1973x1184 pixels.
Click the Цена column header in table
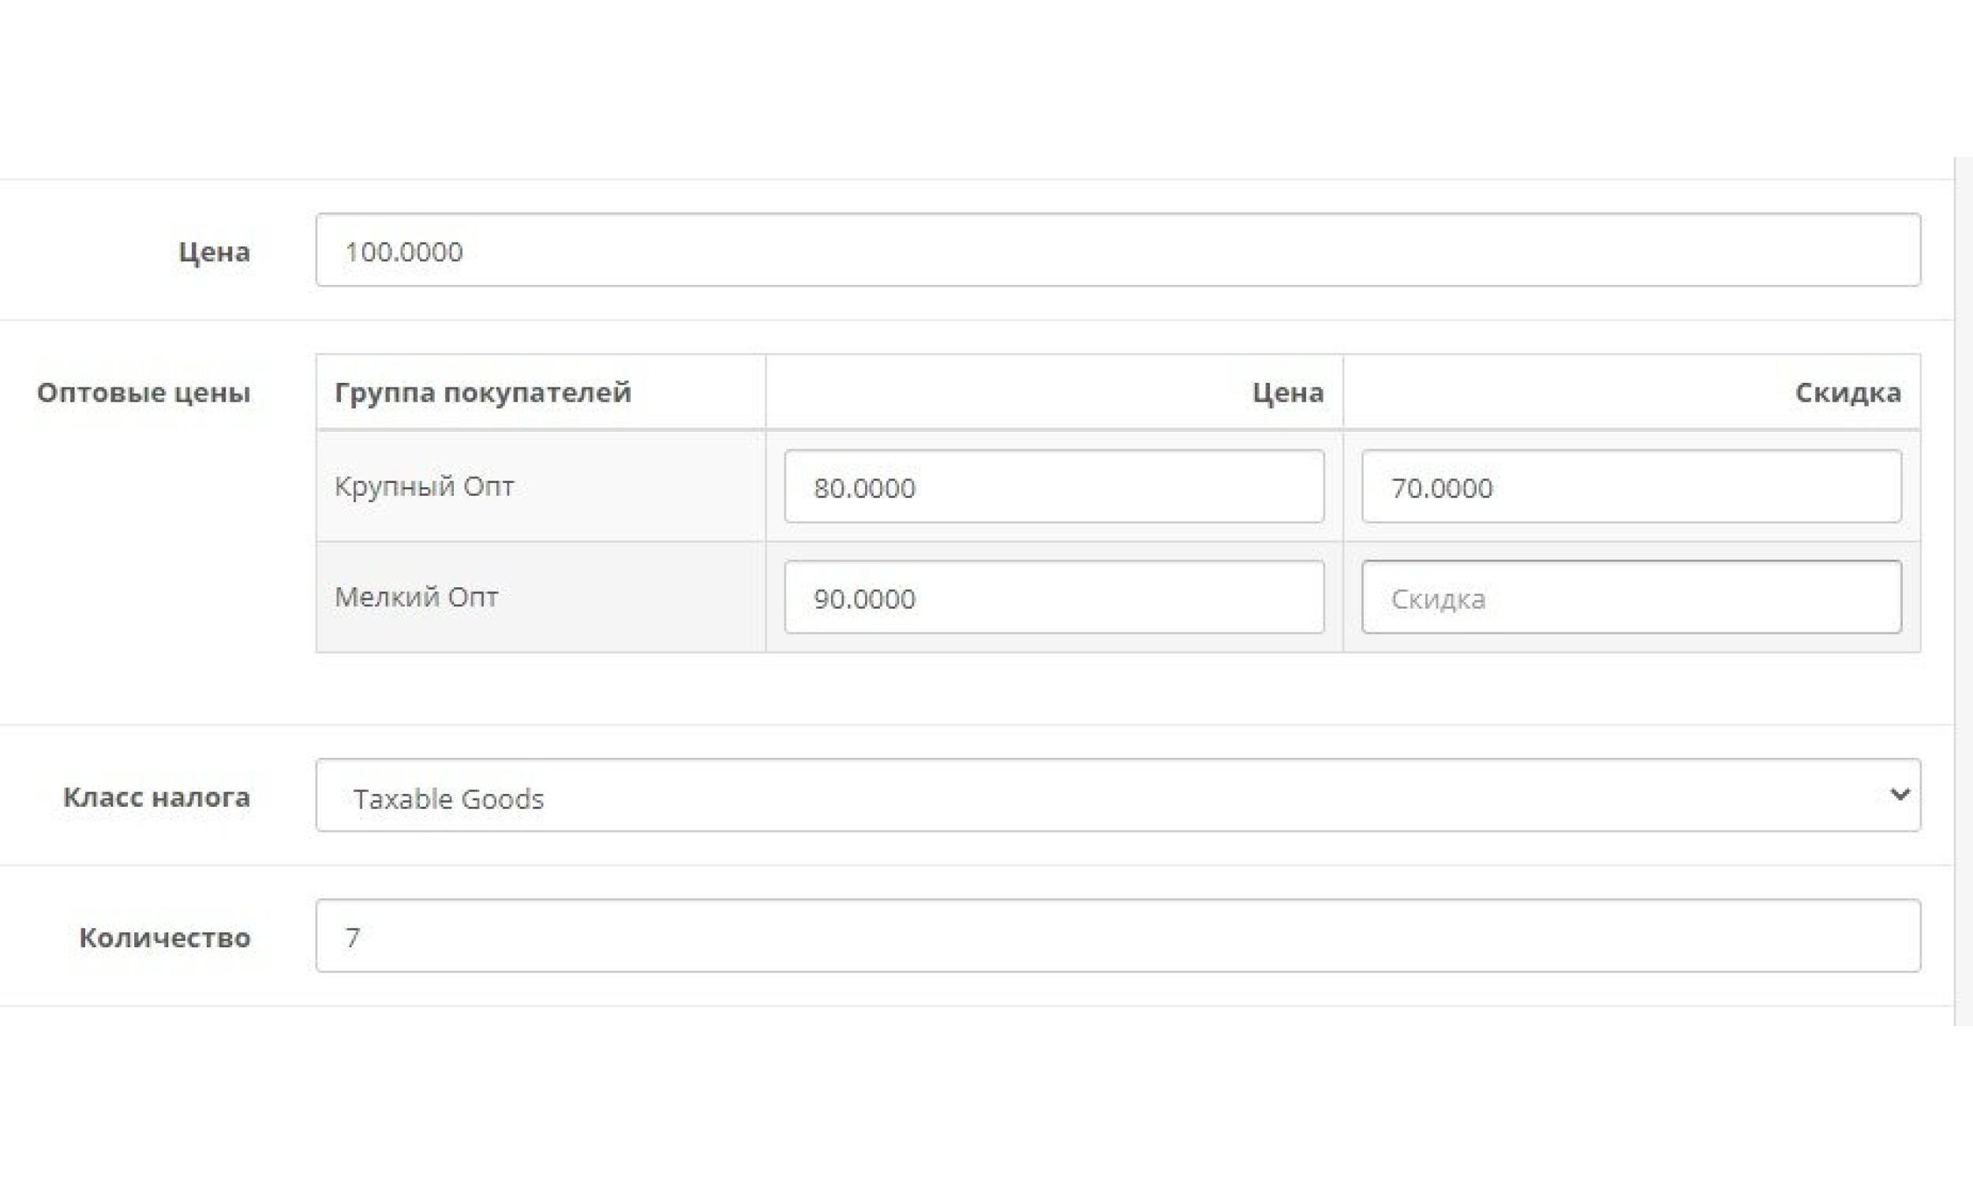1287,392
